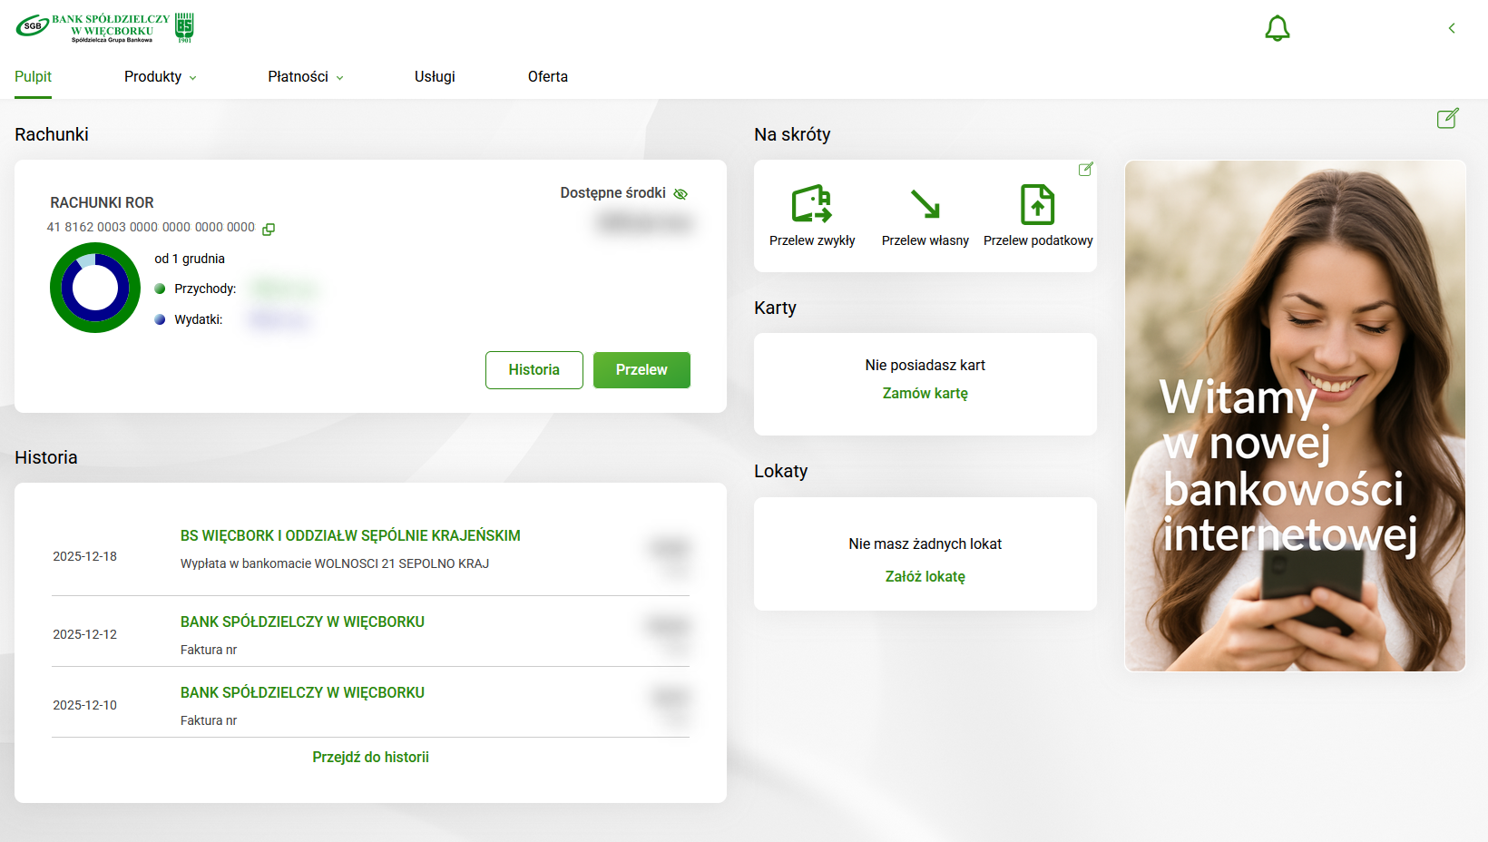Screen dimensions: 1488x842
Task: Open the welcome banner image
Action: pos(1295,416)
